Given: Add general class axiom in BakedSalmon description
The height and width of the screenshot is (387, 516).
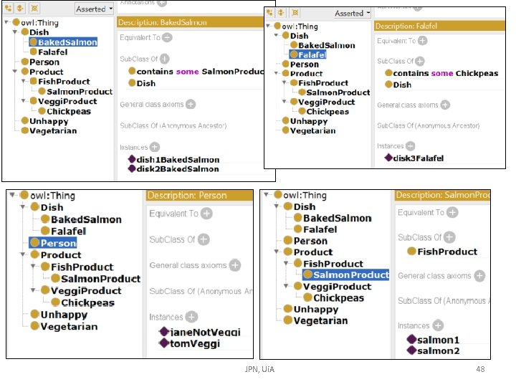Looking at the screenshot, I should pyautogui.click(x=191, y=105).
